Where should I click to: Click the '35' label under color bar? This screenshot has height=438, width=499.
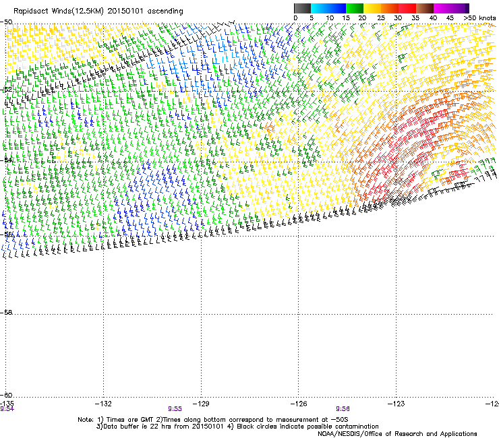click(415, 18)
